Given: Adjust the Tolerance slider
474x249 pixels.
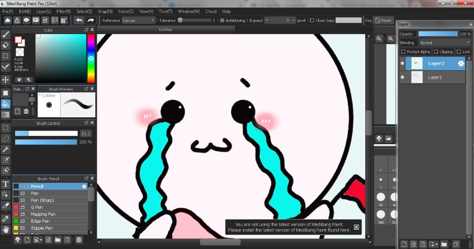Looking at the screenshot, I should (x=194, y=20).
